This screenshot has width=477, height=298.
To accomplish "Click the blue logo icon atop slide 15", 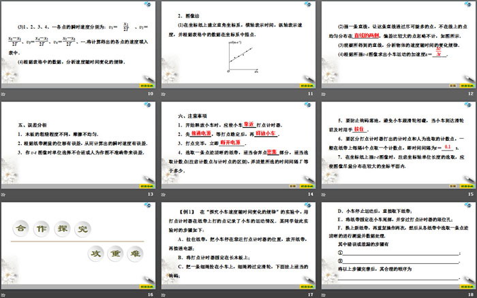I will point(467,105).
